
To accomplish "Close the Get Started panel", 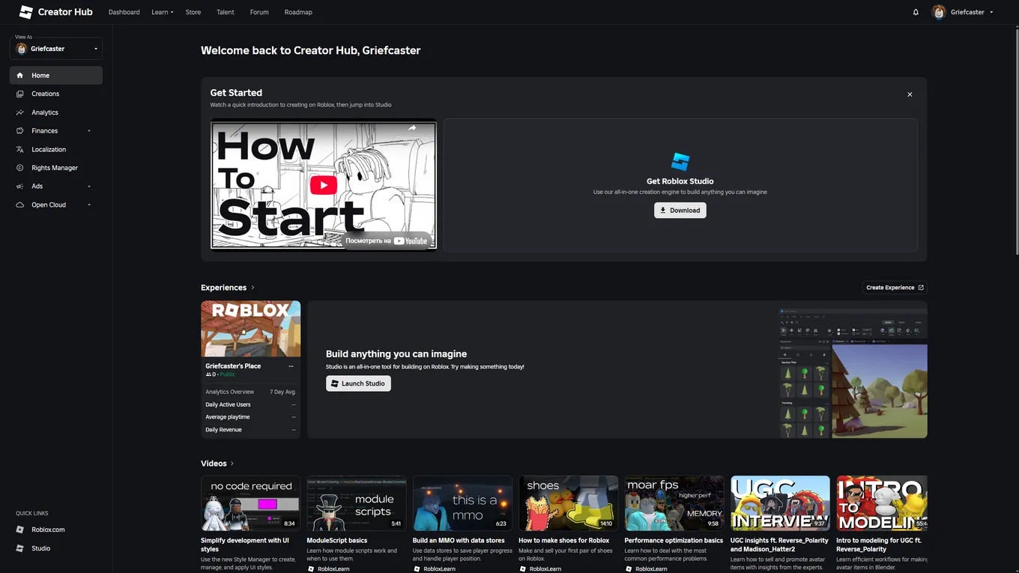I will pyautogui.click(x=910, y=94).
